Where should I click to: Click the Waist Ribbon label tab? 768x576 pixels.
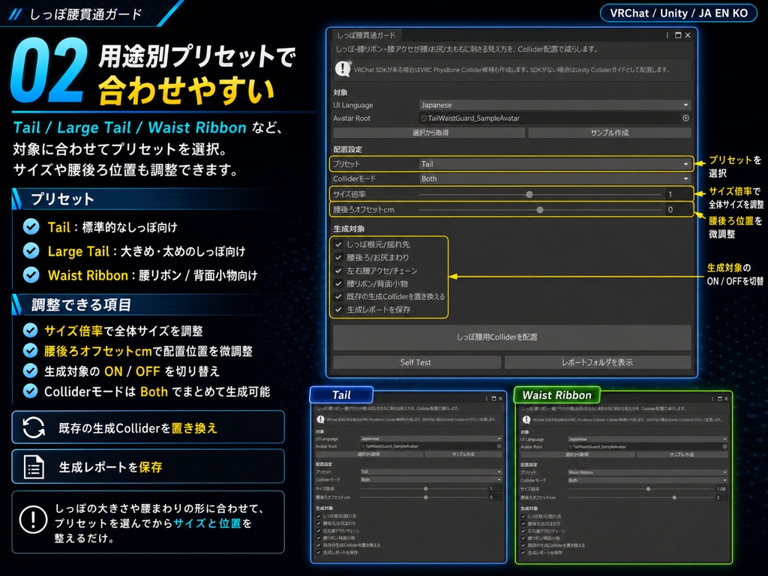[x=556, y=394]
